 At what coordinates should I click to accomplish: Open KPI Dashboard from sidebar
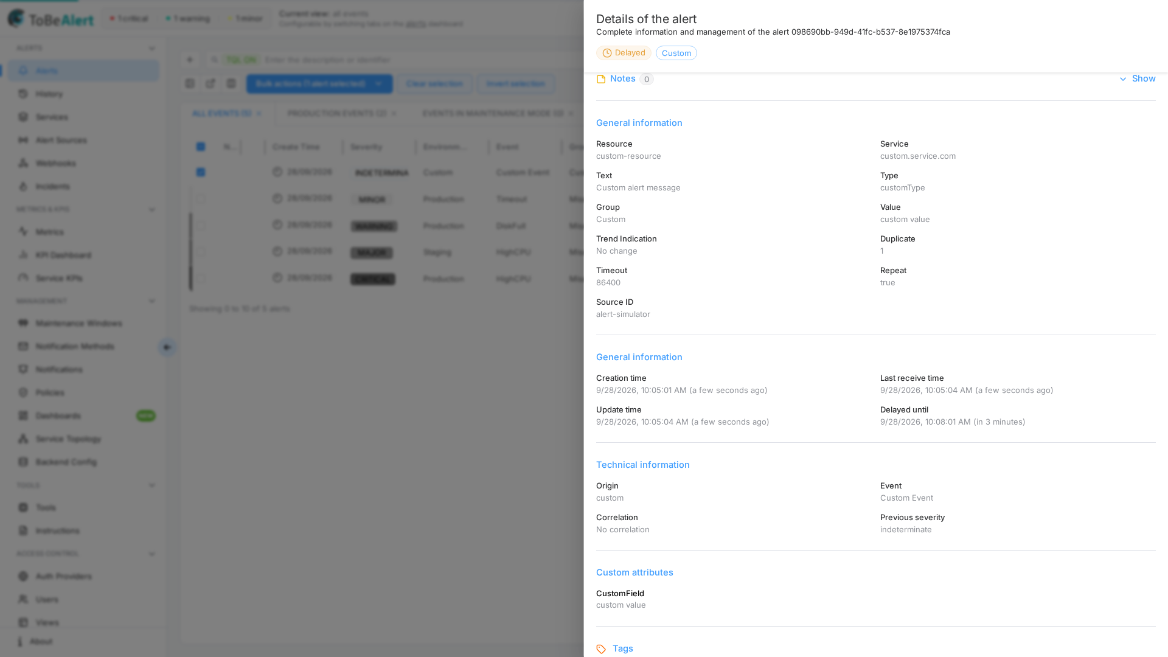83,255
